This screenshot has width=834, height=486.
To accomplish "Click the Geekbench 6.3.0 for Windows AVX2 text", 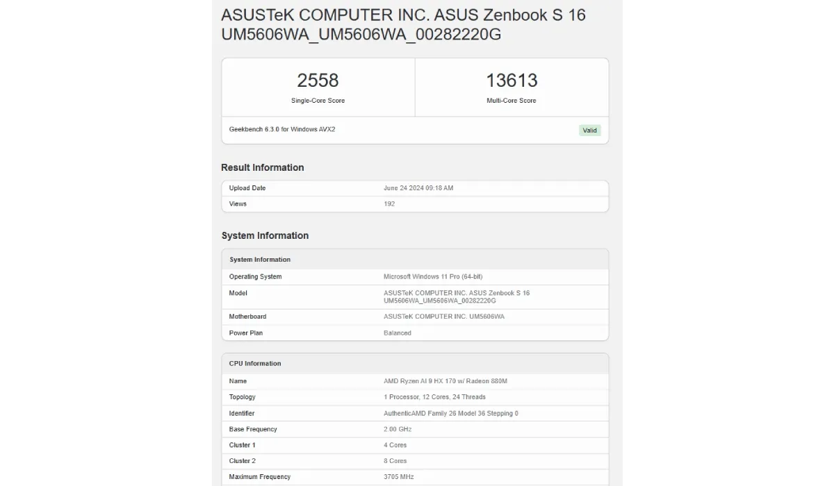I will pos(282,129).
